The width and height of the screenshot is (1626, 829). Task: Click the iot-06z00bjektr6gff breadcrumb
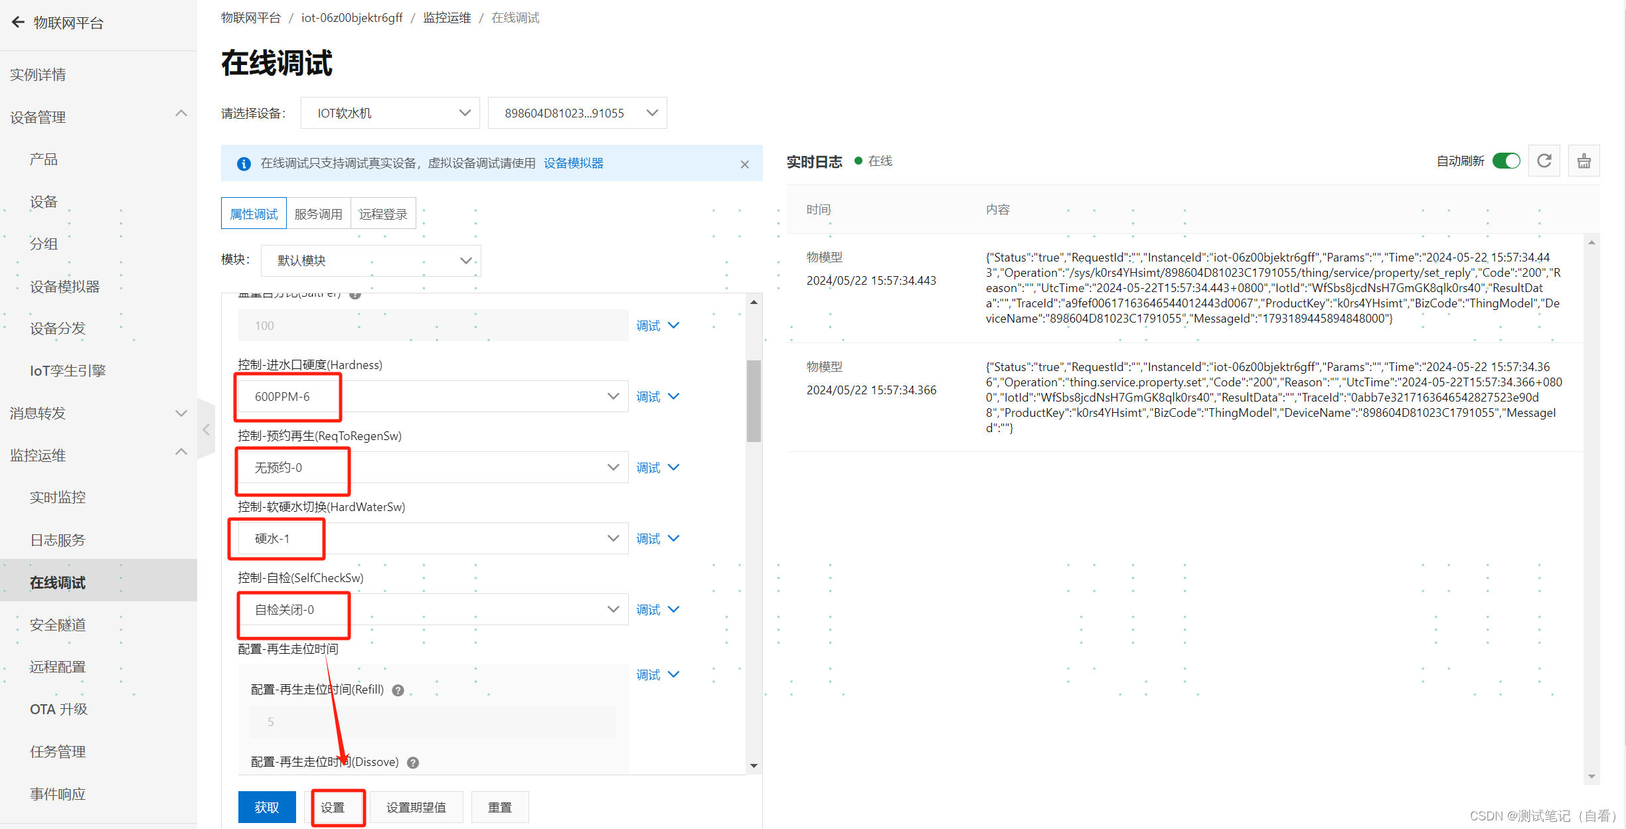[x=352, y=18]
